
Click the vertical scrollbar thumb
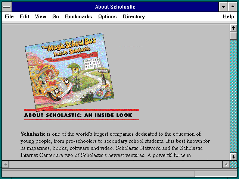coord(233,36)
